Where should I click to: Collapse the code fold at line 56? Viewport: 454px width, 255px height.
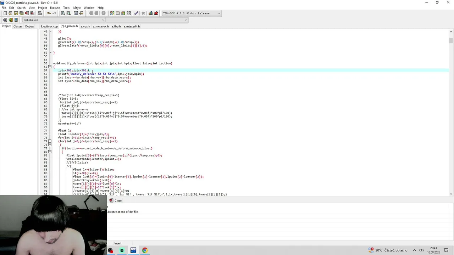coord(50,67)
